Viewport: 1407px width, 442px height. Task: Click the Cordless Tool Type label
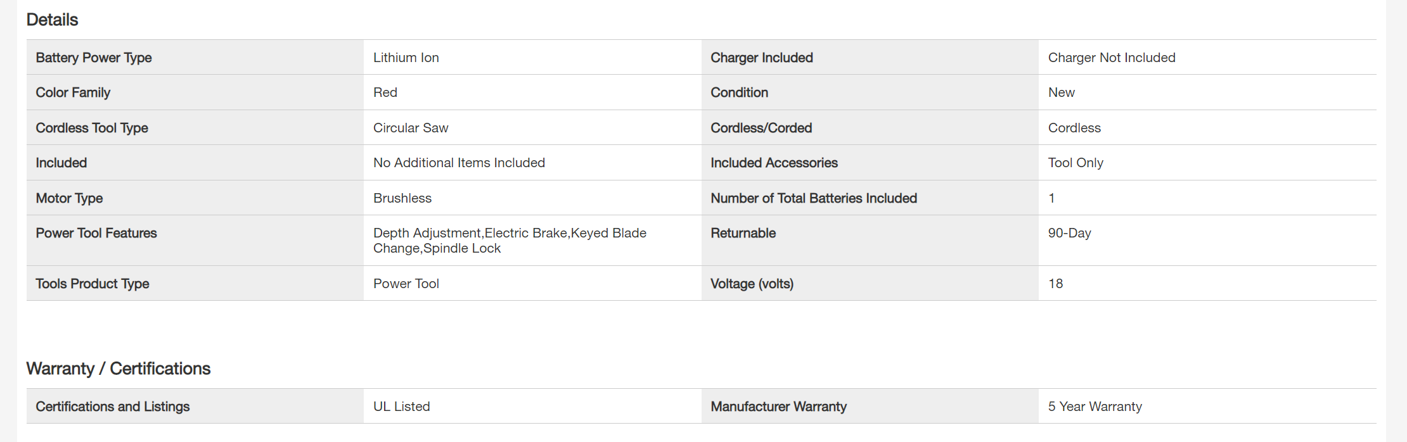(x=92, y=128)
